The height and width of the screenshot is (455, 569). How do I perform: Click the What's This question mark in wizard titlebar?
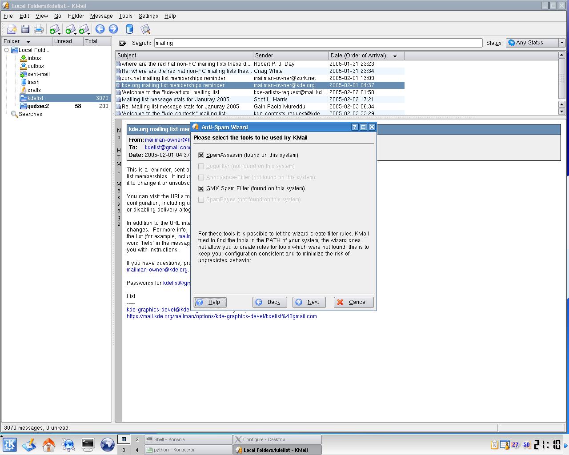354,127
